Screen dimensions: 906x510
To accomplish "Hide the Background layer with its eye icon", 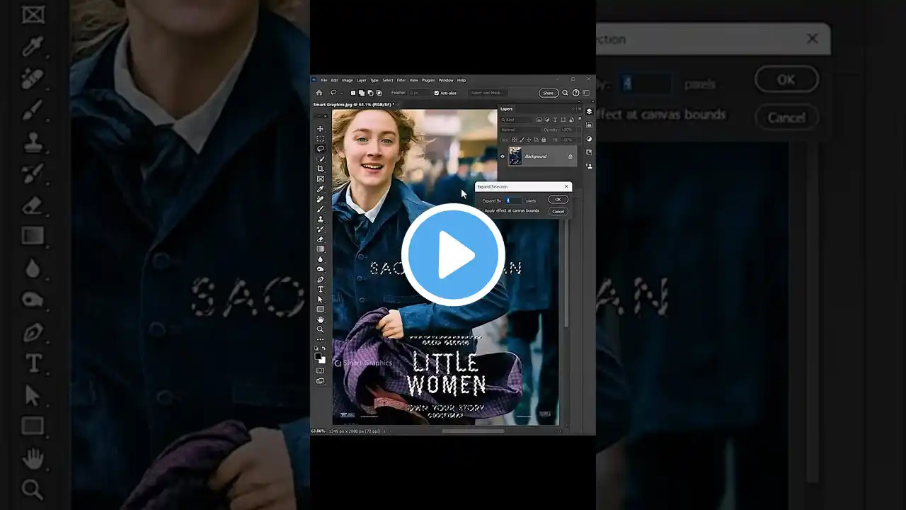I will point(503,157).
